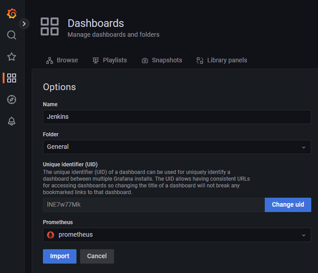Open Grafana home via logo
Image resolution: width=318 pixels, height=273 pixels.
pos(12,13)
